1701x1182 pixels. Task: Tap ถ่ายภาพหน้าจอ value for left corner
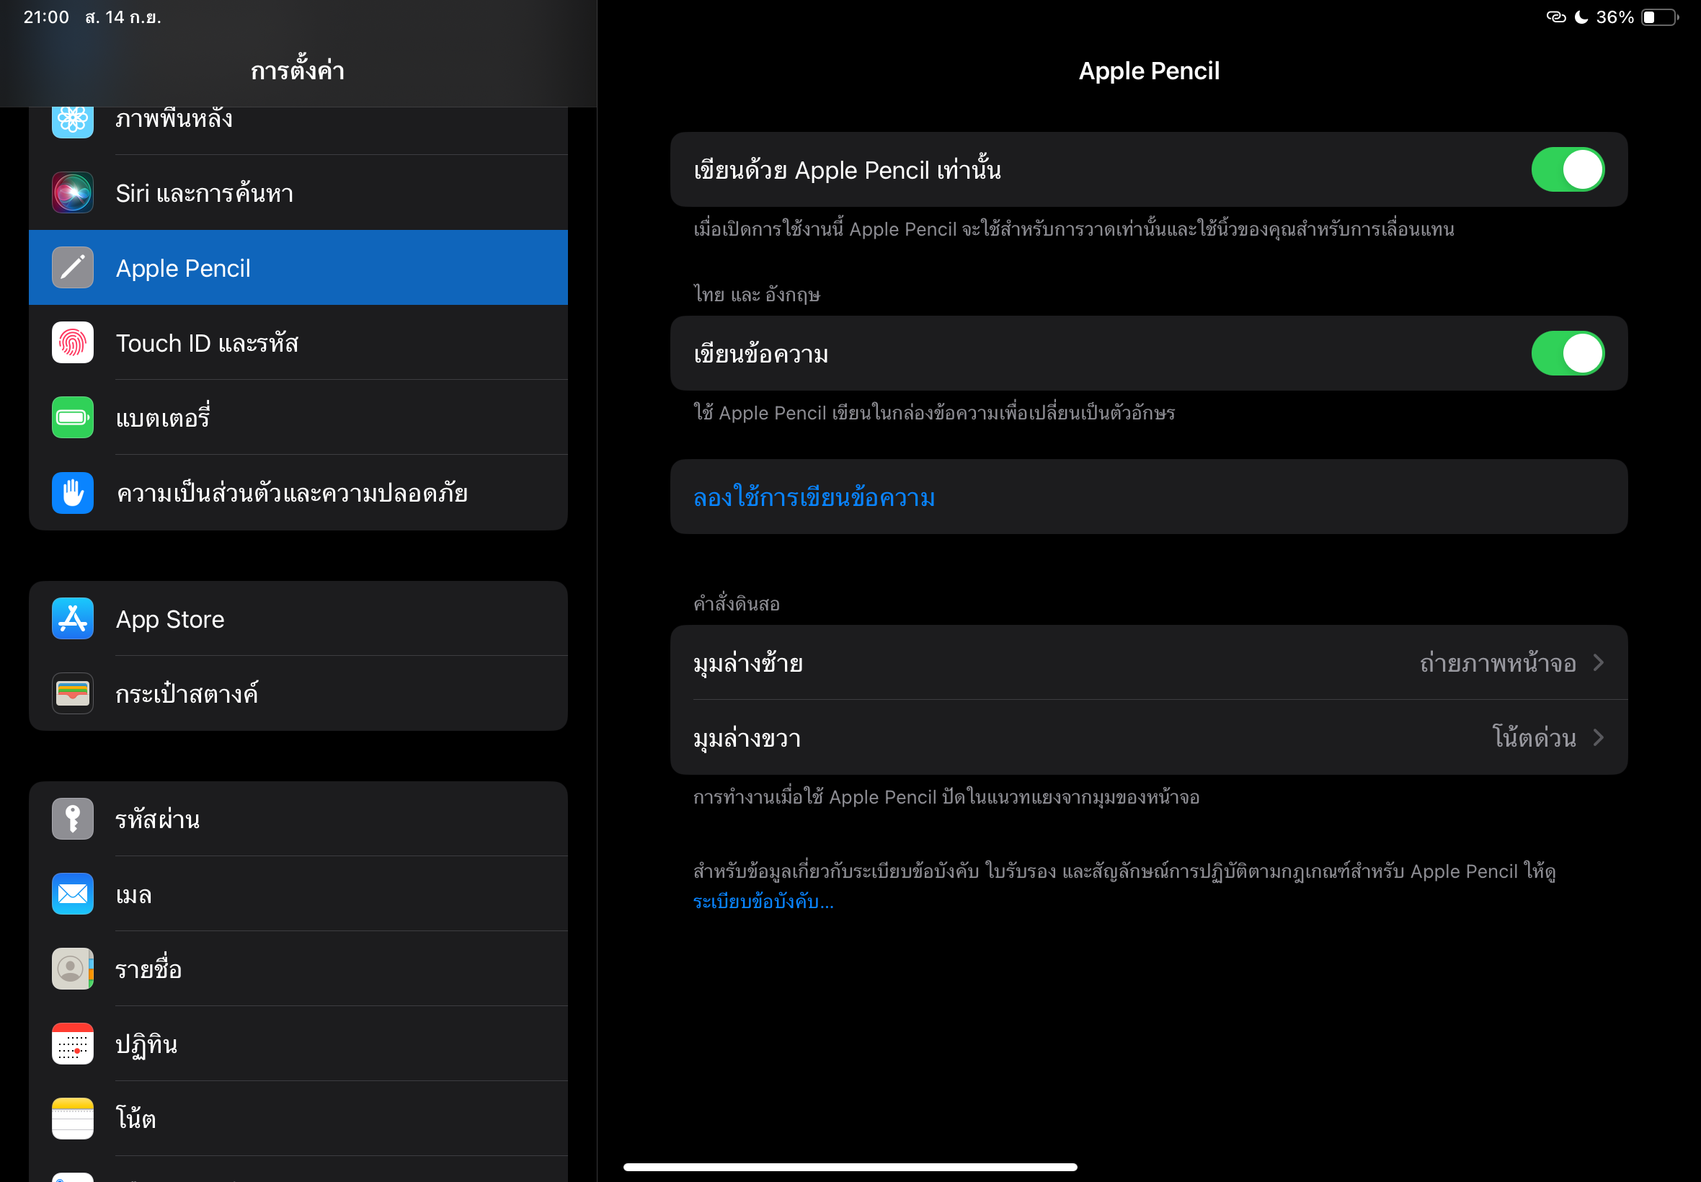pos(1497,662)
